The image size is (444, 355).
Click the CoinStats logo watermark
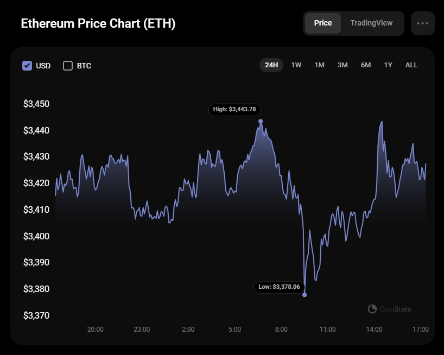click(x=389, y=309)
